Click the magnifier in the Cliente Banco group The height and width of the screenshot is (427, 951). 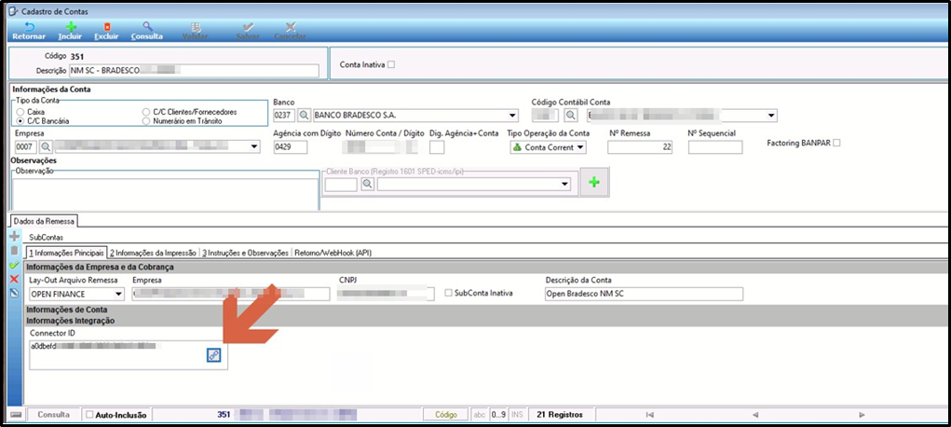(368, 185)
